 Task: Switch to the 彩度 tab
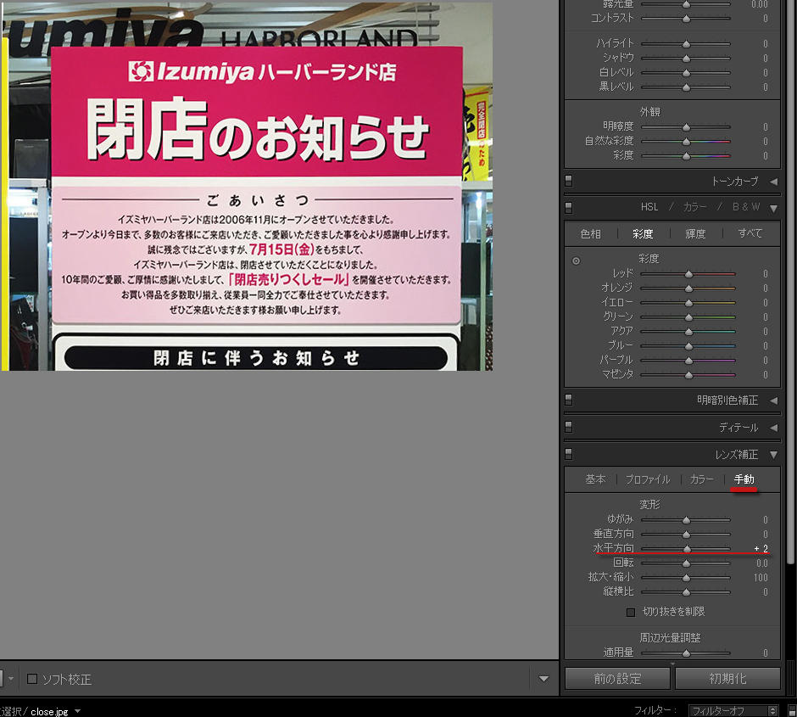(643, 234)
